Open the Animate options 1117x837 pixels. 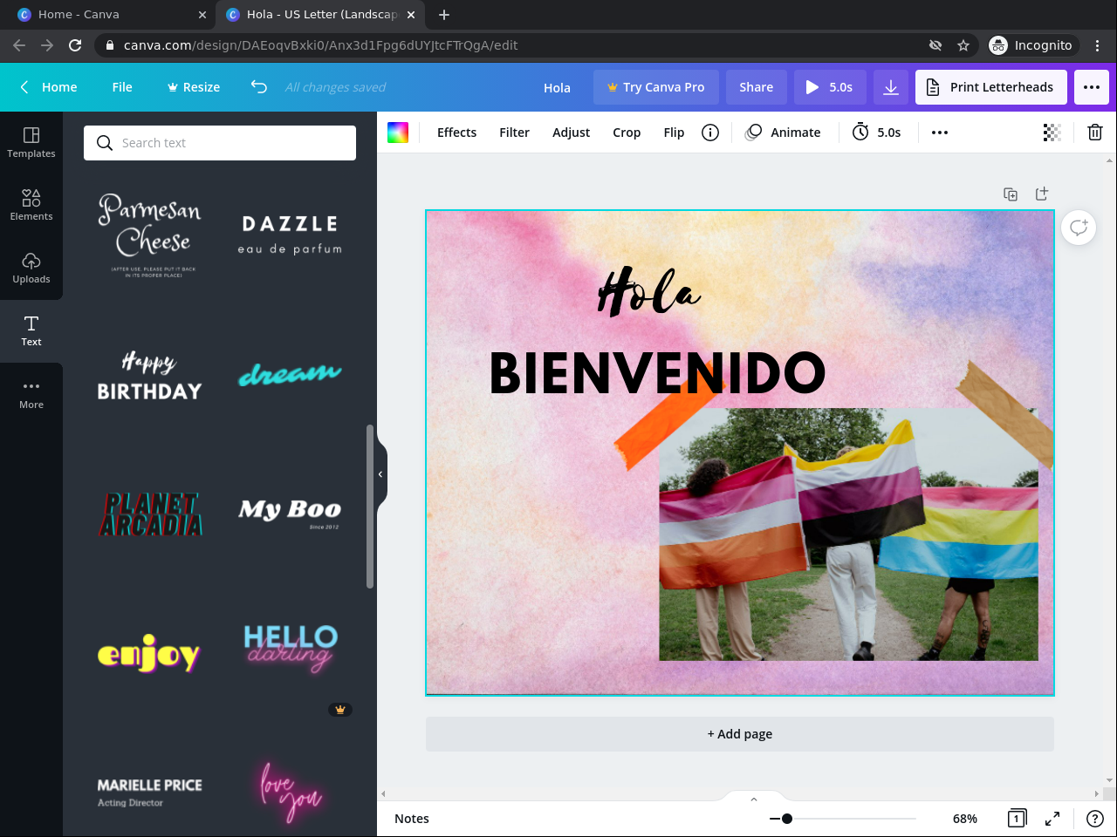click(x=783, y=133)
